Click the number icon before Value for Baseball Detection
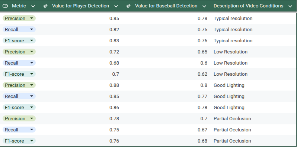Viewport: 297px width, 147px height. [128, 6]
